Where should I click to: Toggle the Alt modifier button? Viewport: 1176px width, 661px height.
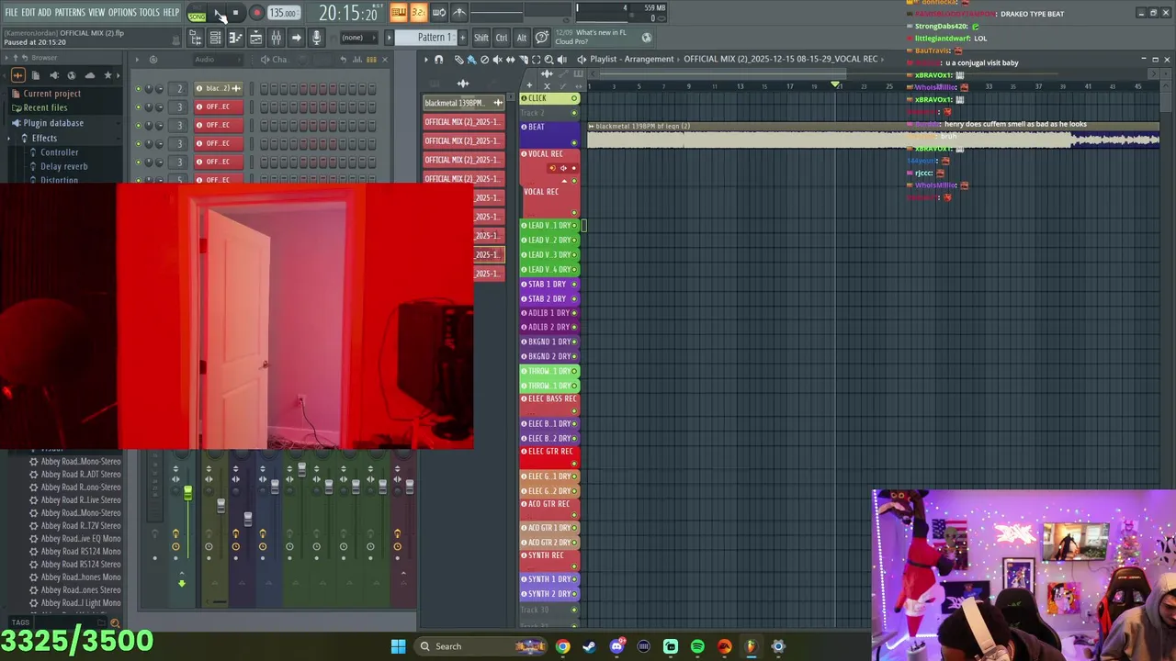point(522,38)
